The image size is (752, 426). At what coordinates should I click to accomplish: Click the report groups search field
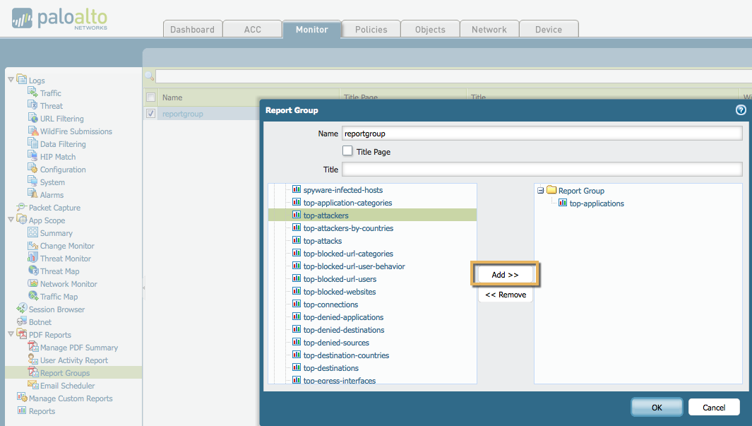coord(453,76)
